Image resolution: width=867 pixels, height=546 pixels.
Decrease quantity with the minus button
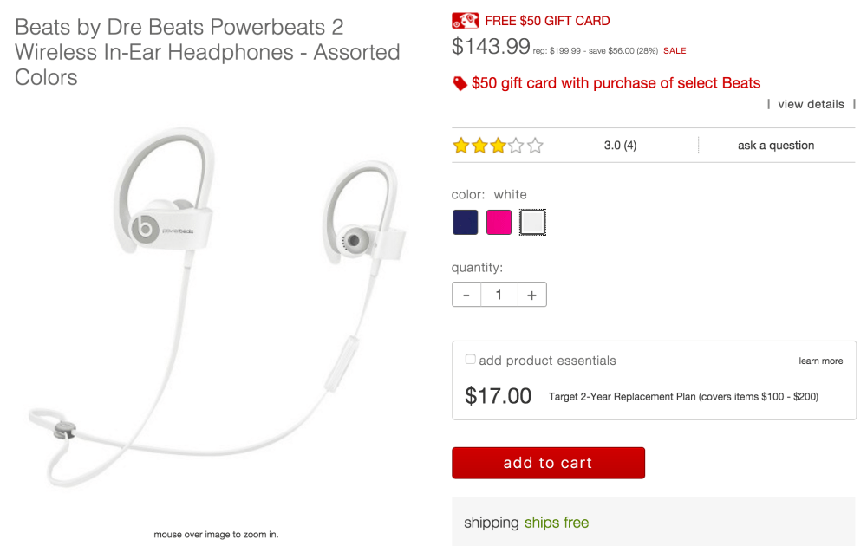pos(466,295)
